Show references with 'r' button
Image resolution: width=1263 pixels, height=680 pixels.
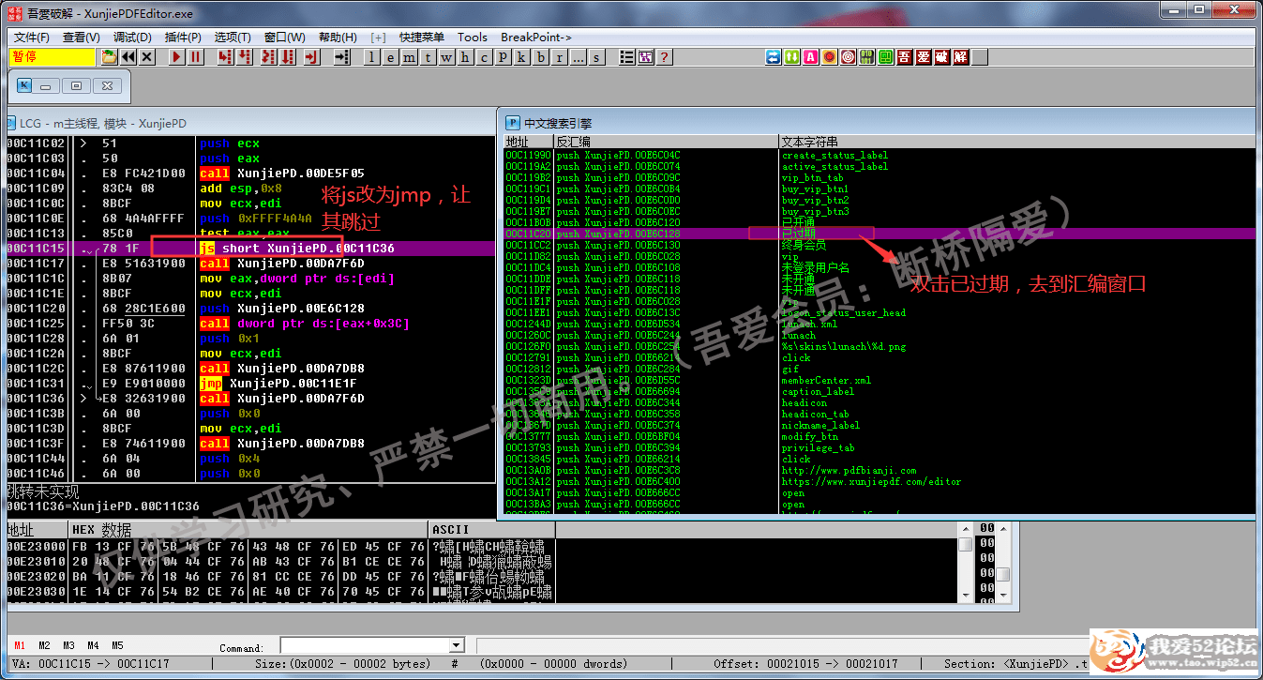coord(559,57)
